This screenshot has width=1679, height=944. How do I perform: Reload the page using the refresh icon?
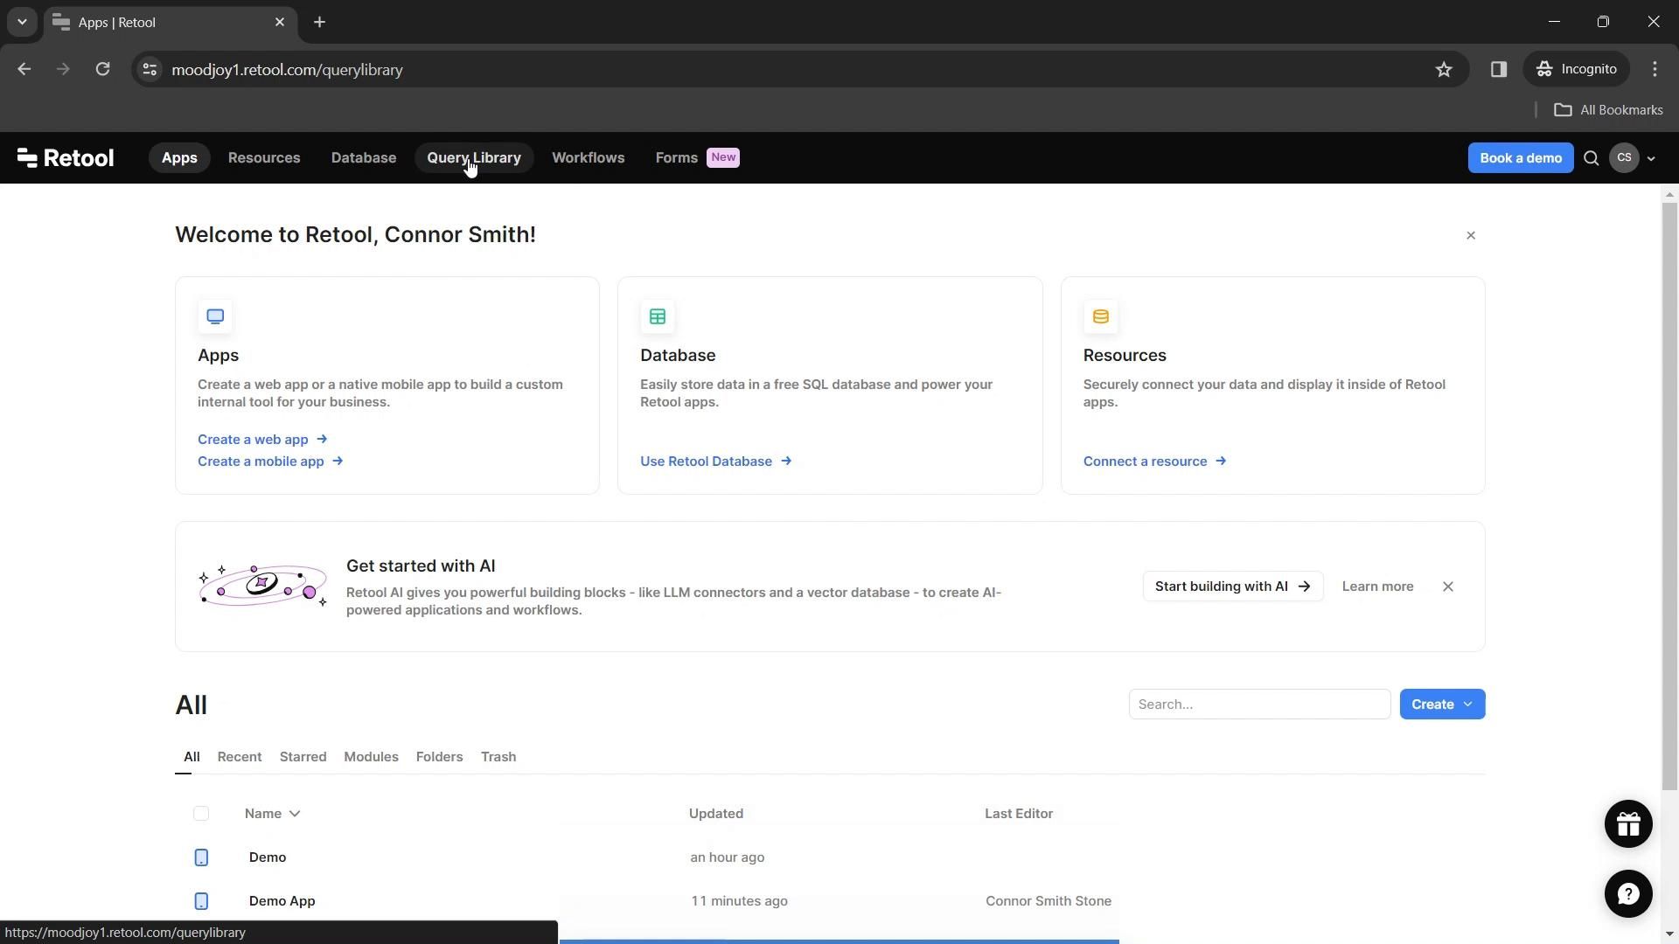(x=102, y=70)
